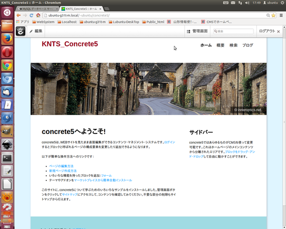Image resolution: width=286 pixels, height=229 pixels.
Task: Open the アプリ apps bookmark
Action: 23,22
